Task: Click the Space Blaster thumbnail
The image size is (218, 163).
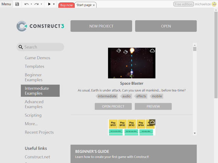Action: [x=132, y=63]
